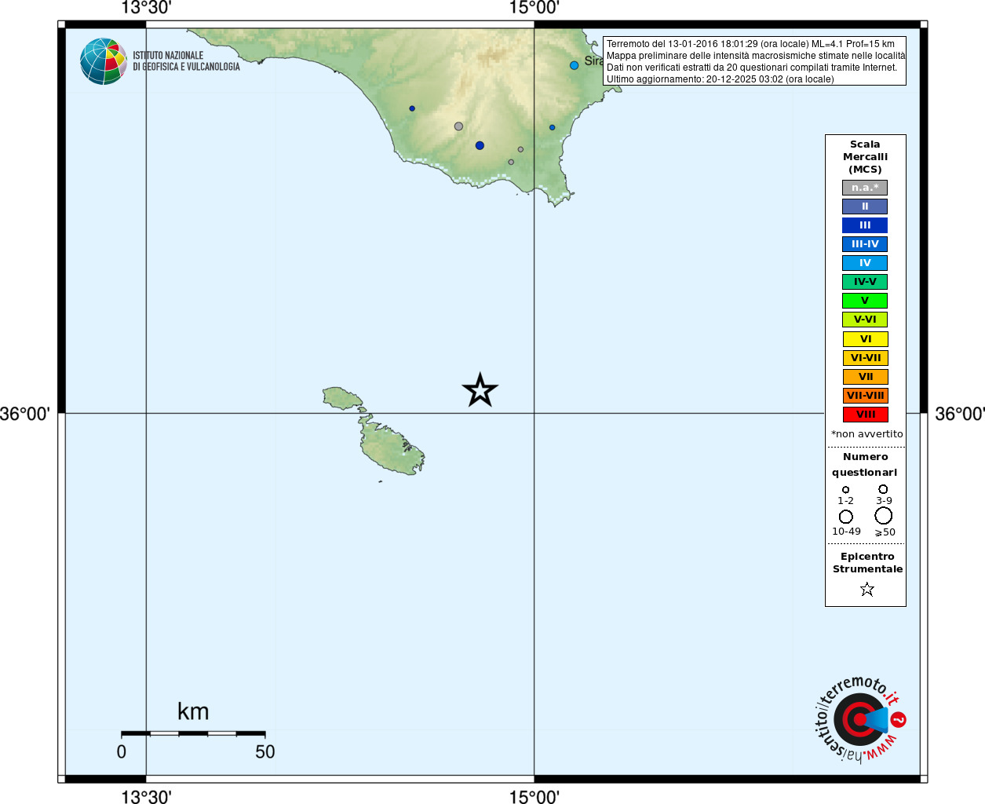Click the epicenter star symbol in the legend
This screenshot has height=804, width=985.
pyautogui.click(x=866, y=589)
